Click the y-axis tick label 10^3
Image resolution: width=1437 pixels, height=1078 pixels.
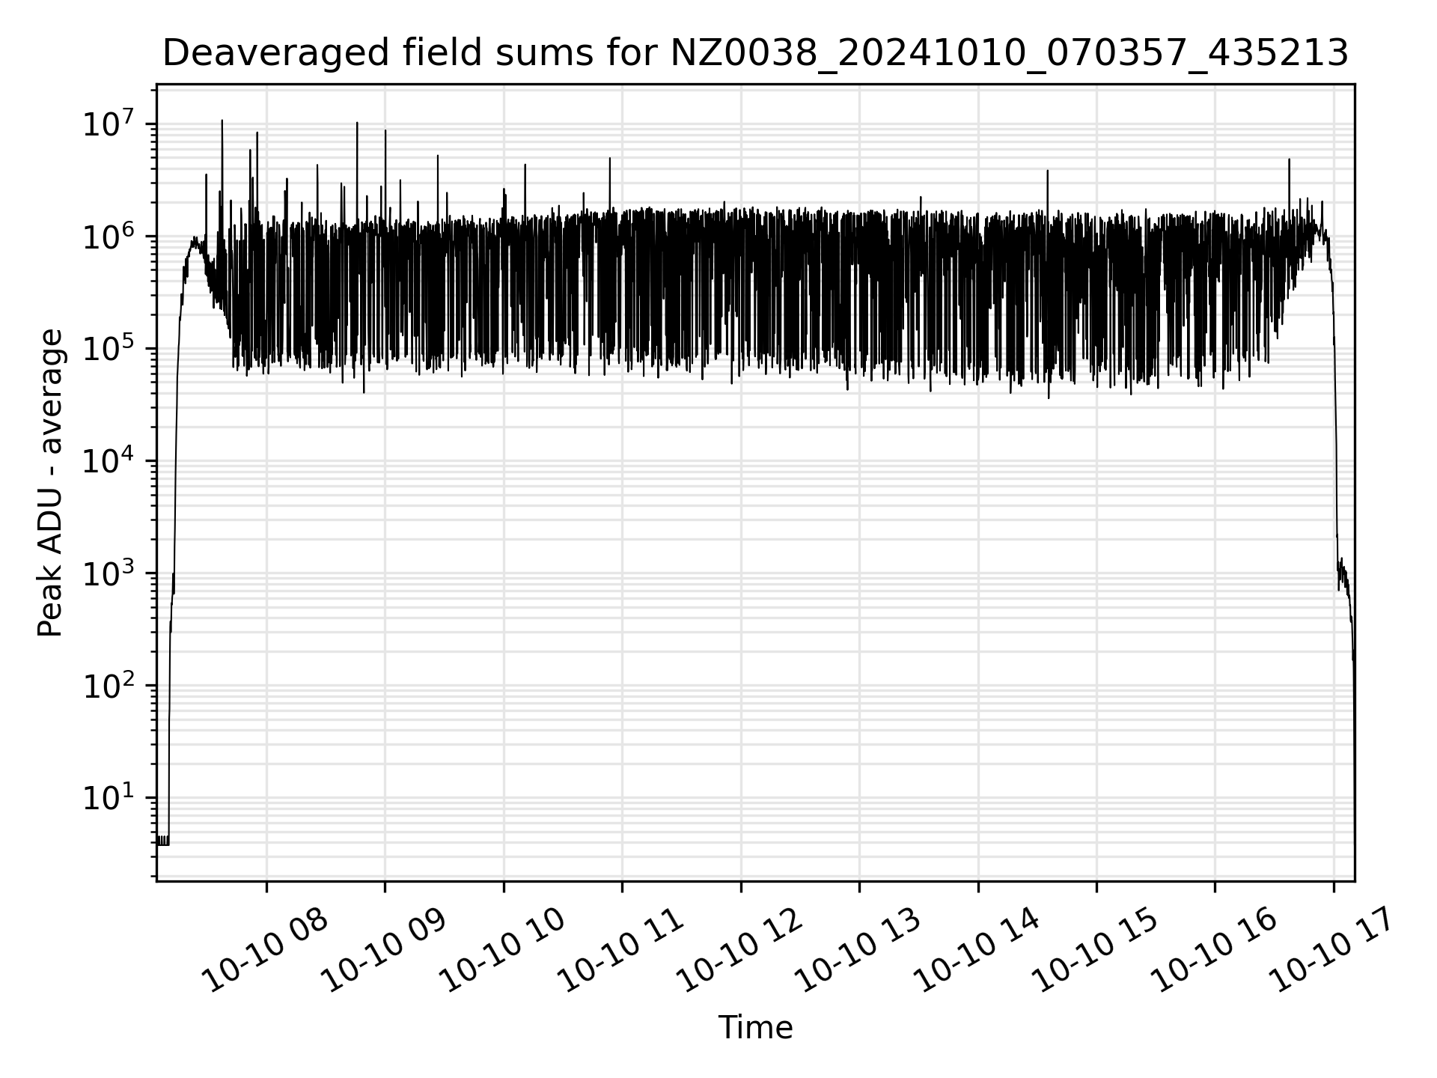[x=109, y=572]
